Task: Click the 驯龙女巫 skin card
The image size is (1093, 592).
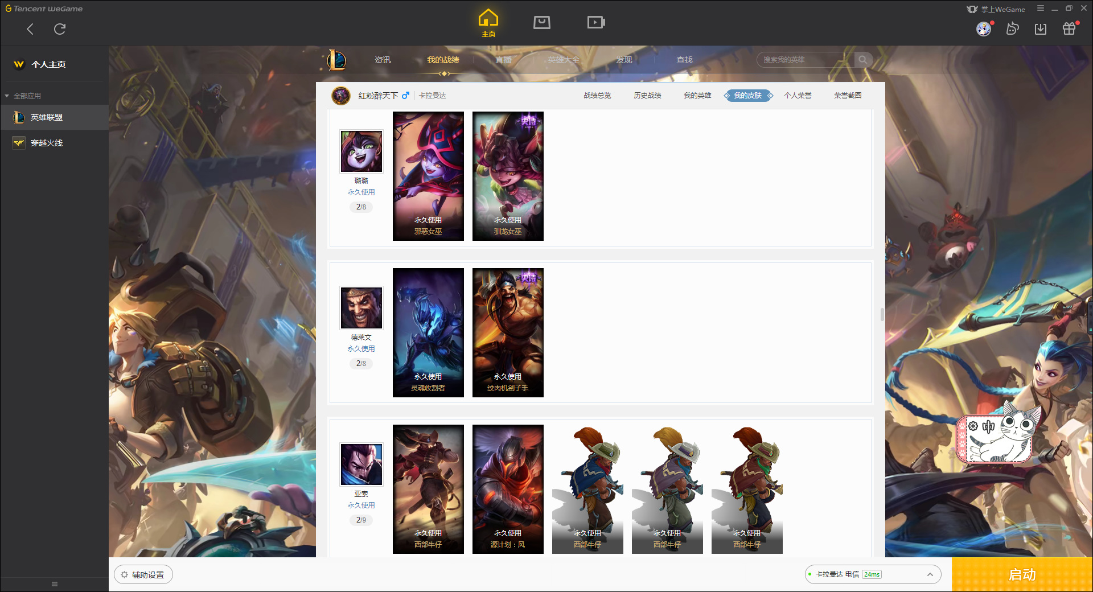Action: pos(508,176)
